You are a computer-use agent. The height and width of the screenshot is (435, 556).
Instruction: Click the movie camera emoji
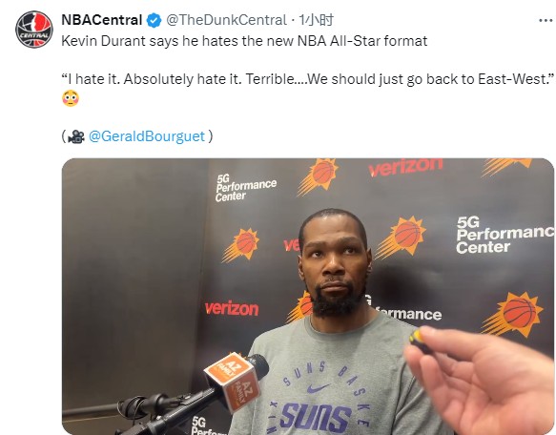76,136
